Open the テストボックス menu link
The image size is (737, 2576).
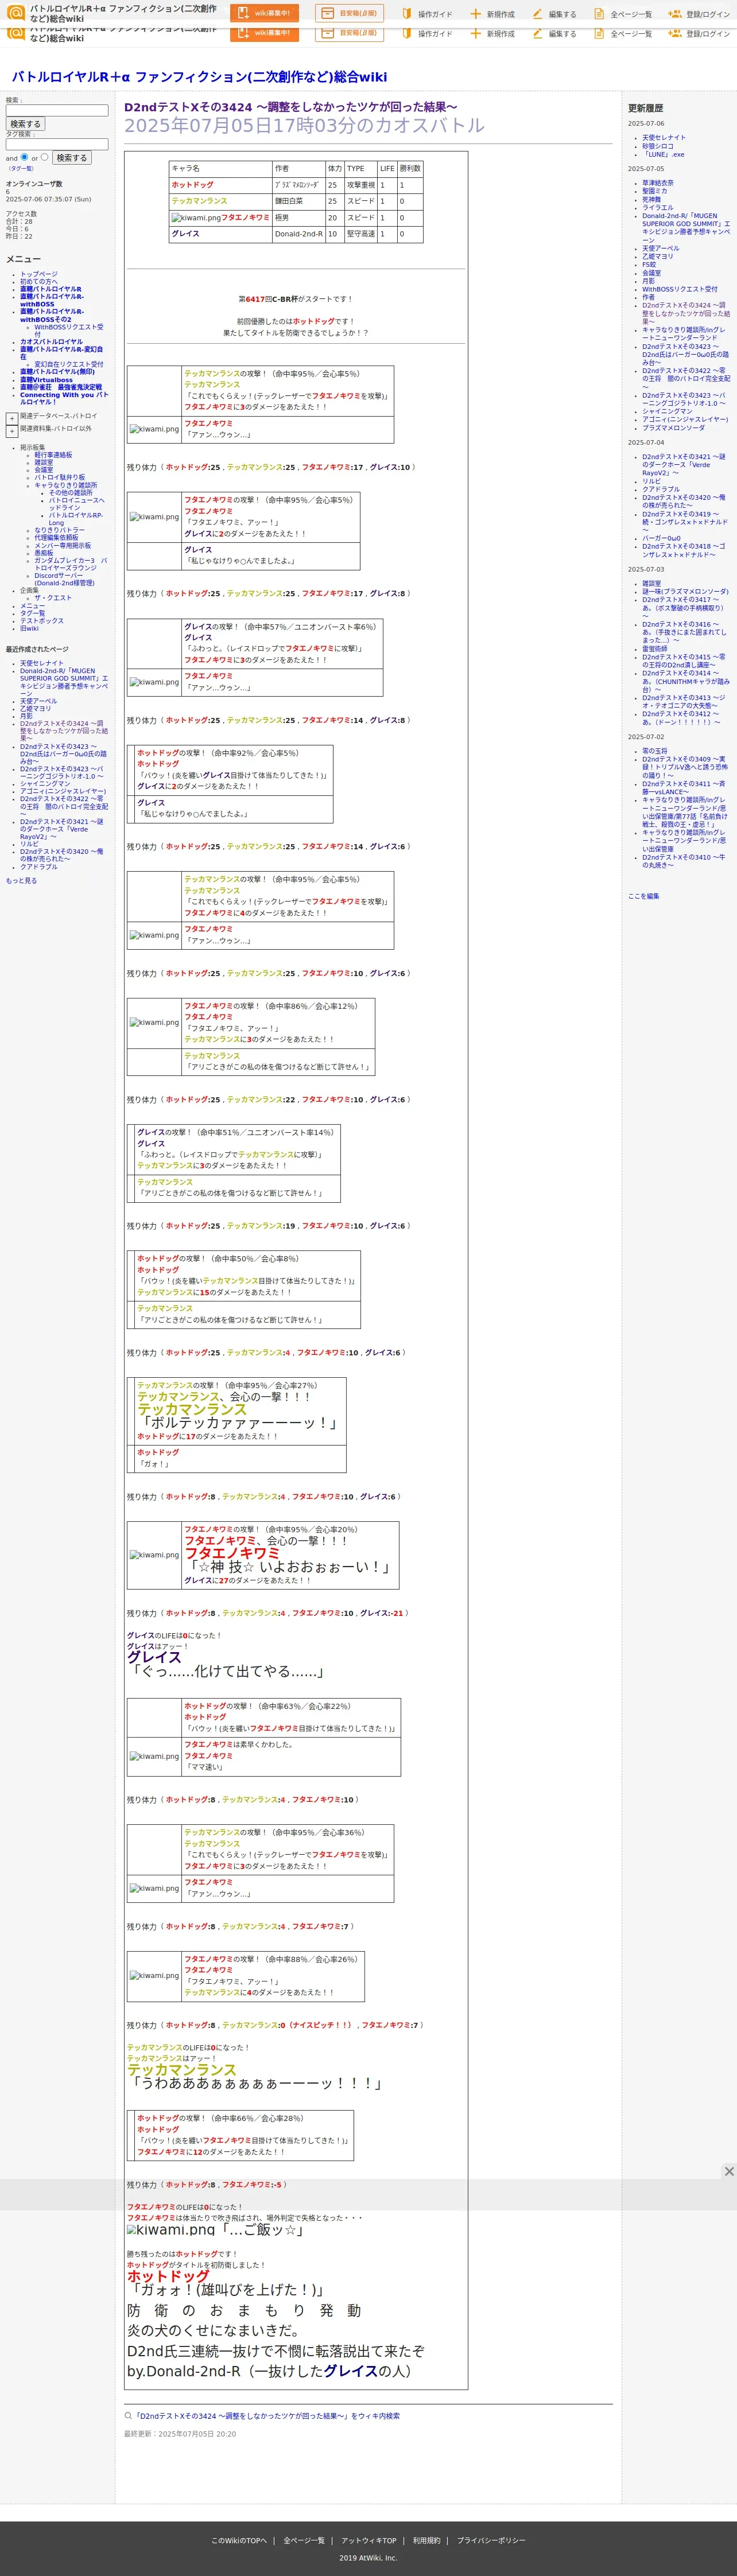coord(41,621)
